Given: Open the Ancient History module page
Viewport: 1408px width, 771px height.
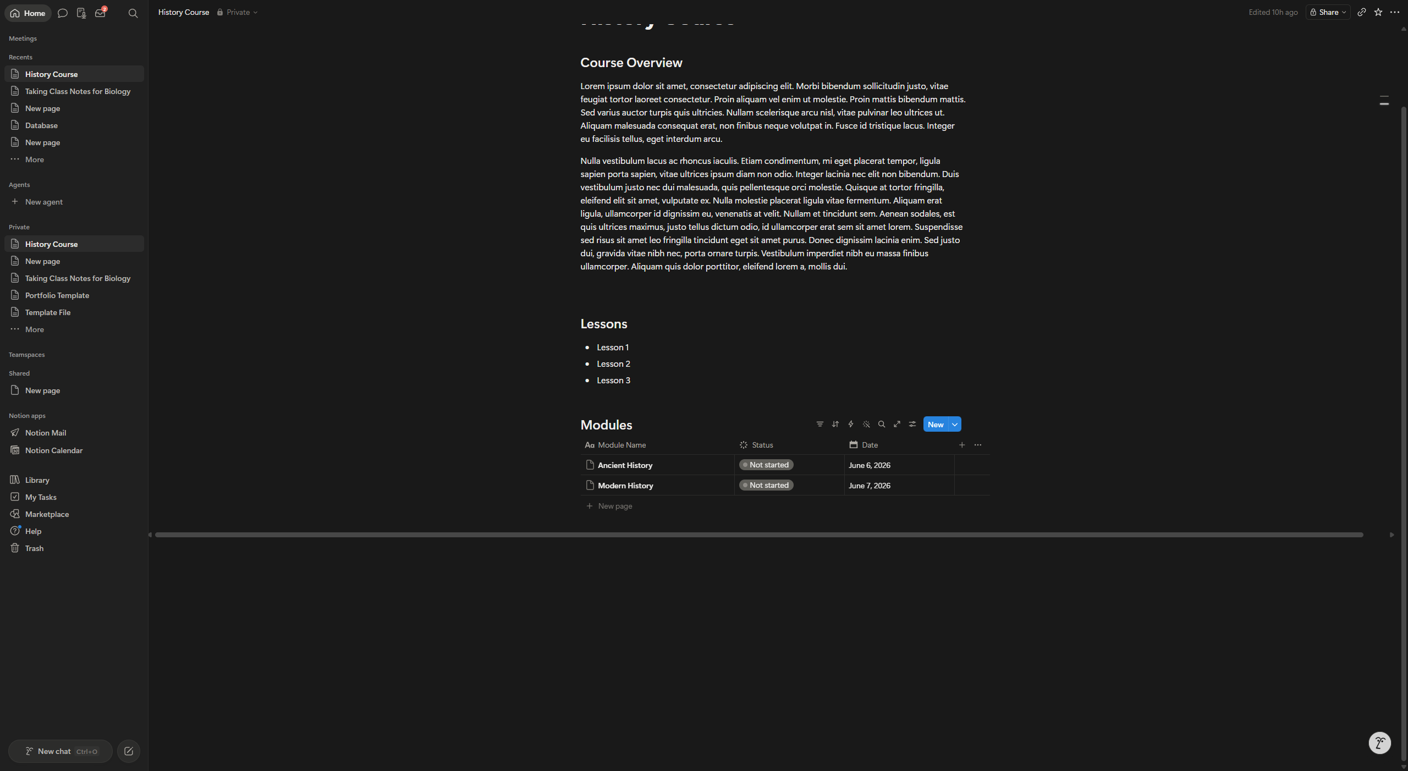Looking at the screenshot, I should pos(625,465).
